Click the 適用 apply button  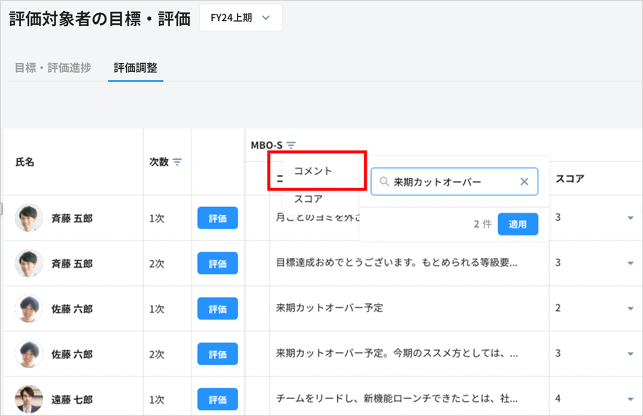(517, 224)
